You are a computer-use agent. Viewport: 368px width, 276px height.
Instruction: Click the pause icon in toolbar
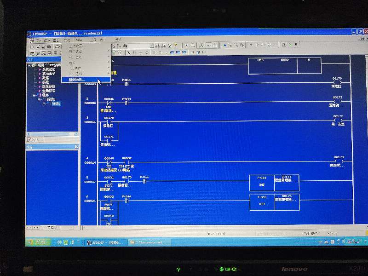[296, 44]
